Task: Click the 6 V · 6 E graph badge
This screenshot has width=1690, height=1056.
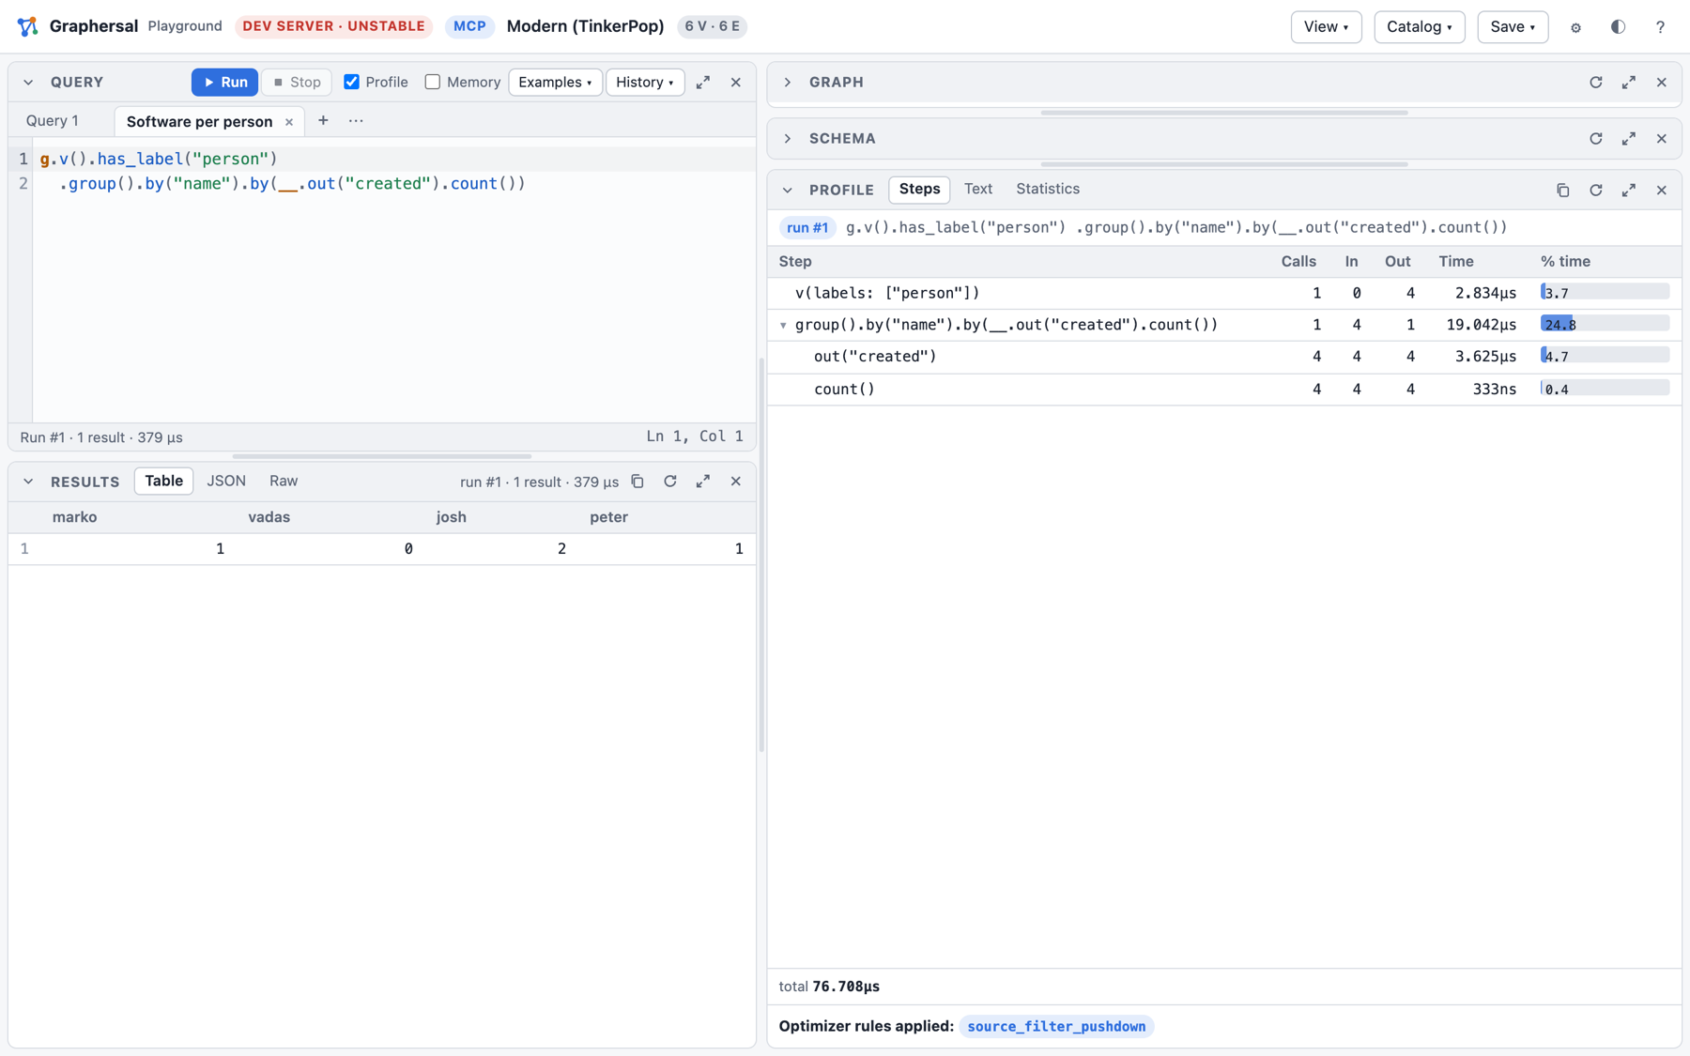Action: click(712, 26)
